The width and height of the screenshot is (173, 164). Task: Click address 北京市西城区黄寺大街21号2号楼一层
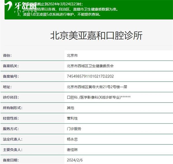97,87
